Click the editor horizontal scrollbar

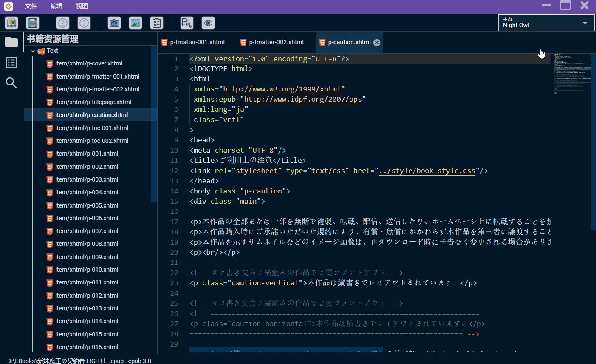286,350
